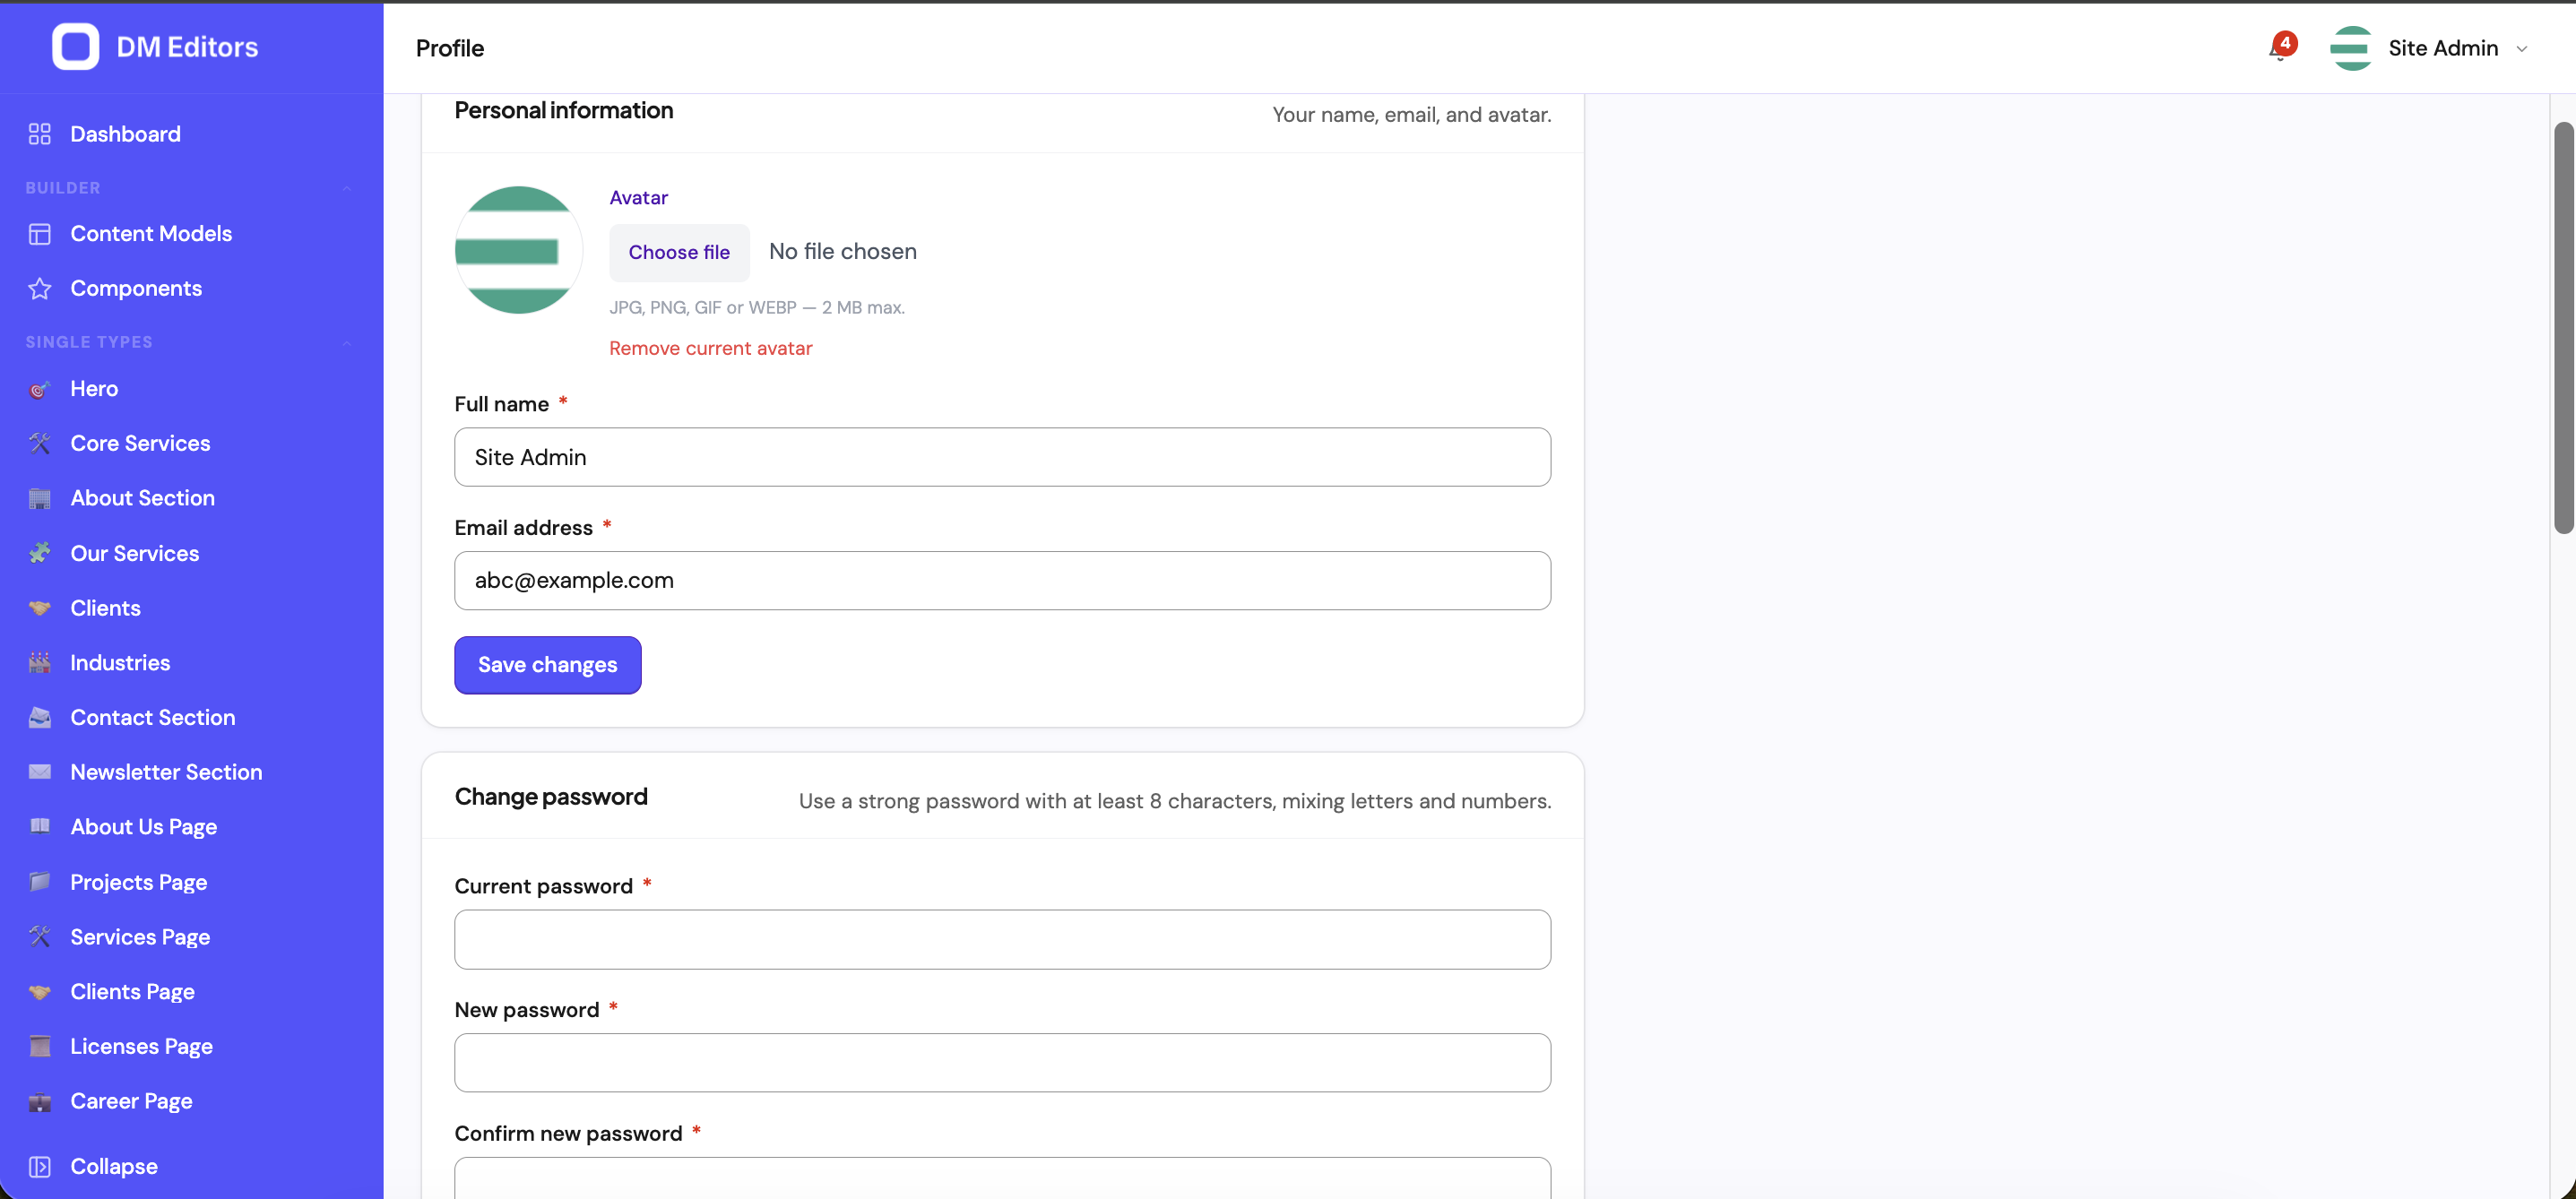Click the Hero target icon
Viewport: 2576px width, 1199px height.
pyautogui.click(x=40, y=389)
